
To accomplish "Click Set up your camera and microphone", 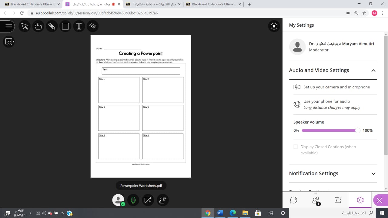I will 336,87.
